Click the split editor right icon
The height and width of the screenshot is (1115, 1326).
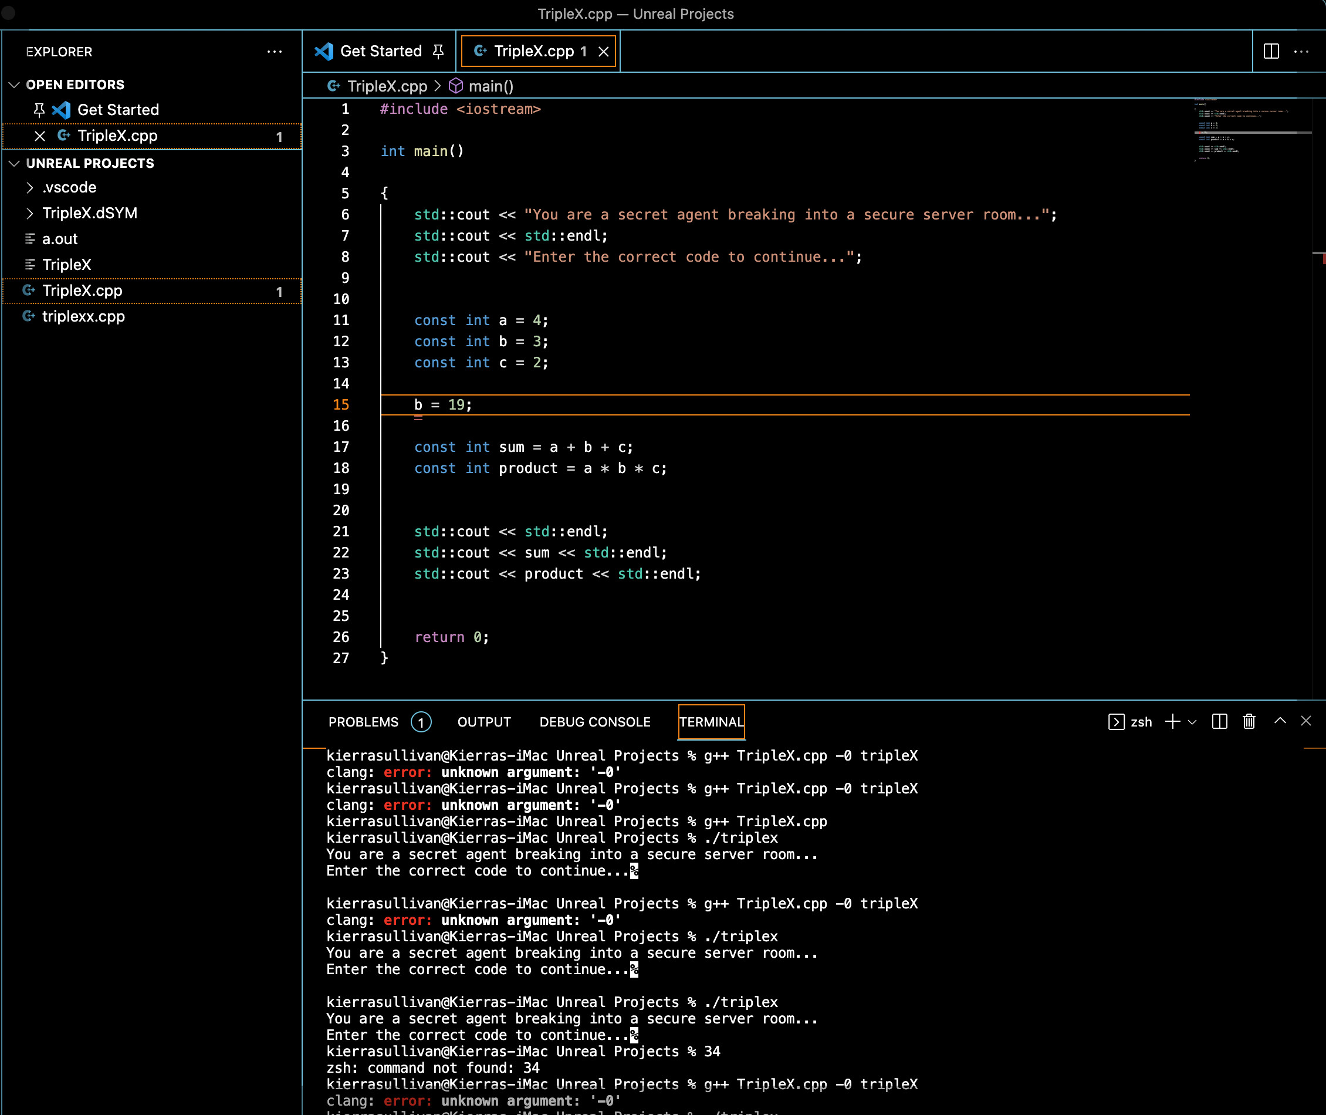[1271, 51]
